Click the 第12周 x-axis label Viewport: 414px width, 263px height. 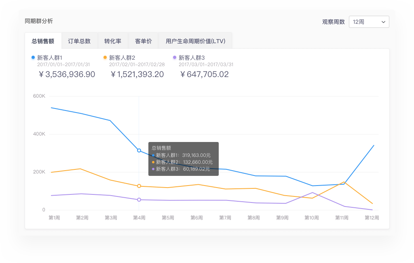[372, 218]
